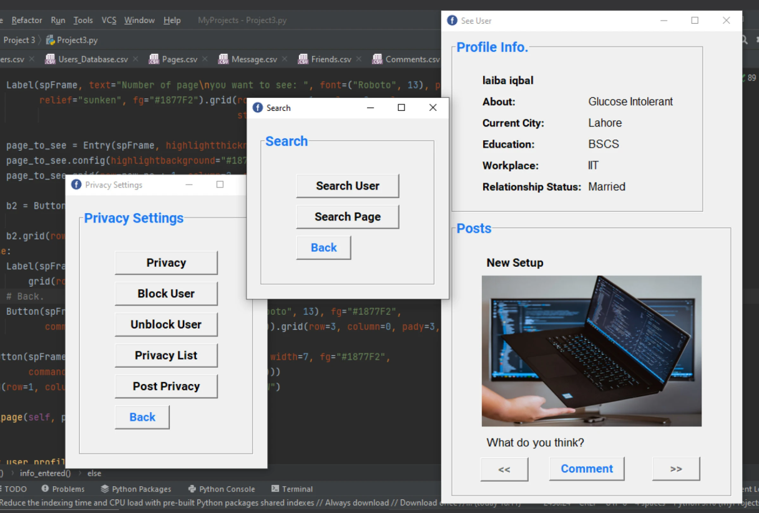Click the Project3.py breadcrumb

[x=77, y=40]
